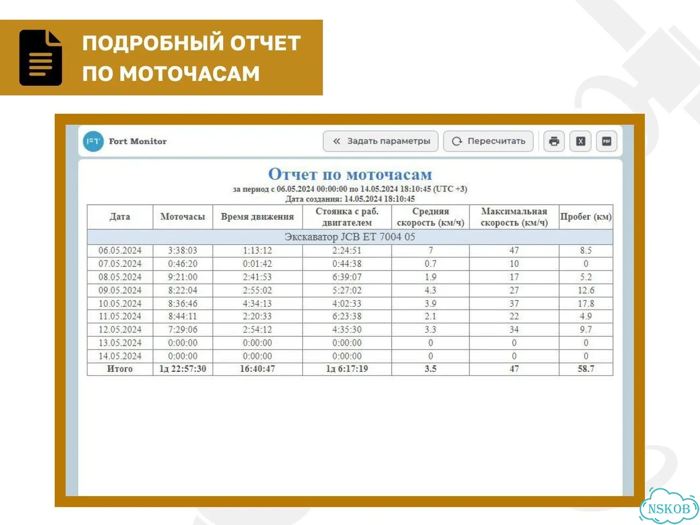Image resolution: width=700 pixels, height=525 pixels.
Task: Click Пересчитать to recalculate report
Action: 488,141
